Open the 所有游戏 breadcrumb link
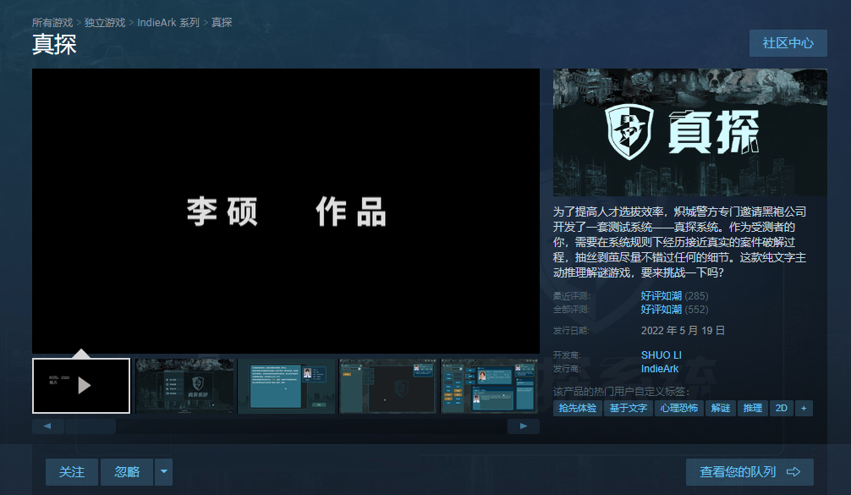The height and width of the screenshot is (495, 851). pyautogui.click(x=52, y=22)
